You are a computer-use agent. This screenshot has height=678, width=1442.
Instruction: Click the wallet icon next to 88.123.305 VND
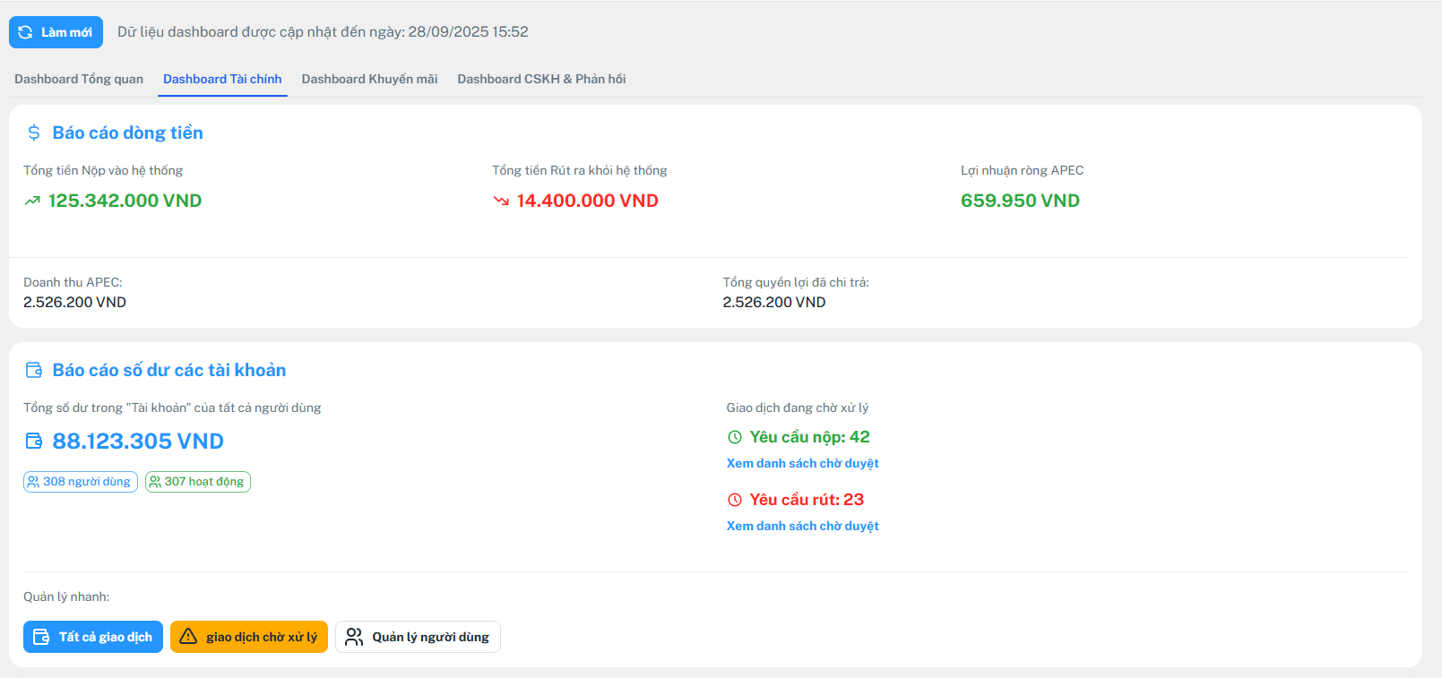(34, 441)
